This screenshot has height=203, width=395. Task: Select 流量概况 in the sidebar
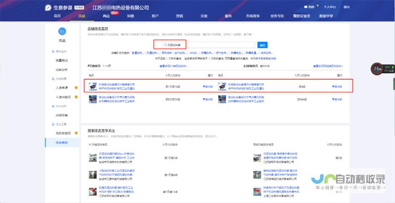[62, 61]
